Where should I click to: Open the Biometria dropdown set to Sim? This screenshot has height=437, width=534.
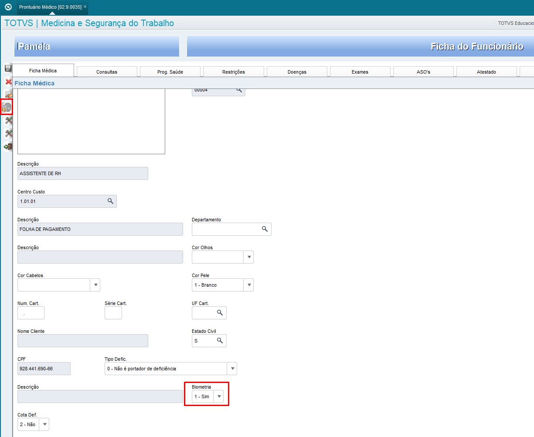219,396
